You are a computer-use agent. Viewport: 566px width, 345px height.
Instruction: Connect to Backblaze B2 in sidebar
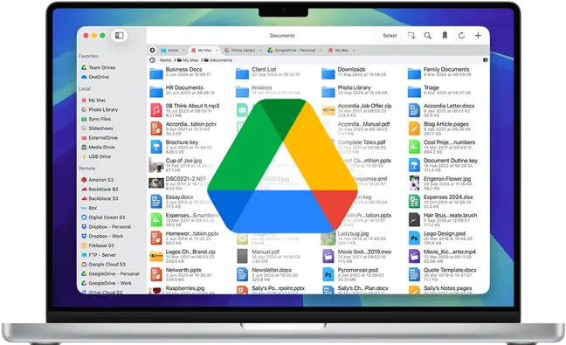100,189
